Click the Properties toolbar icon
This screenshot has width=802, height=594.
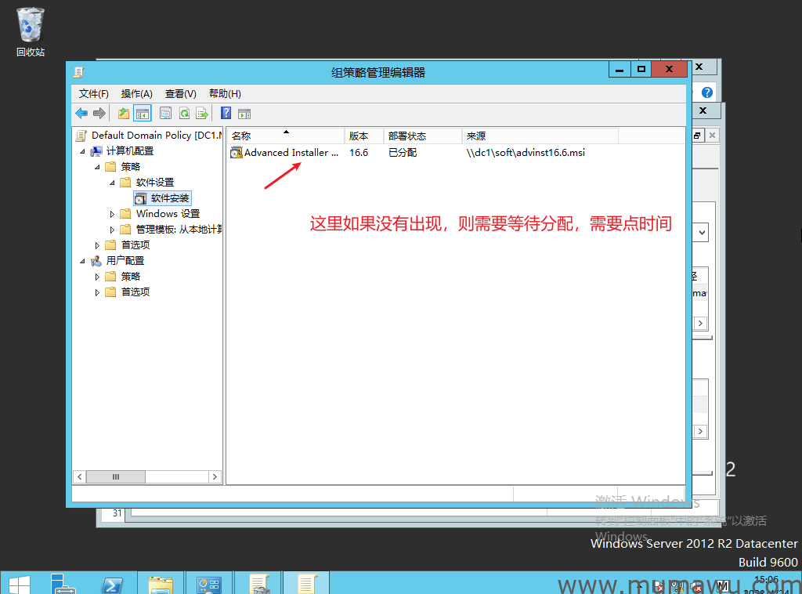(x=166, y=114)
